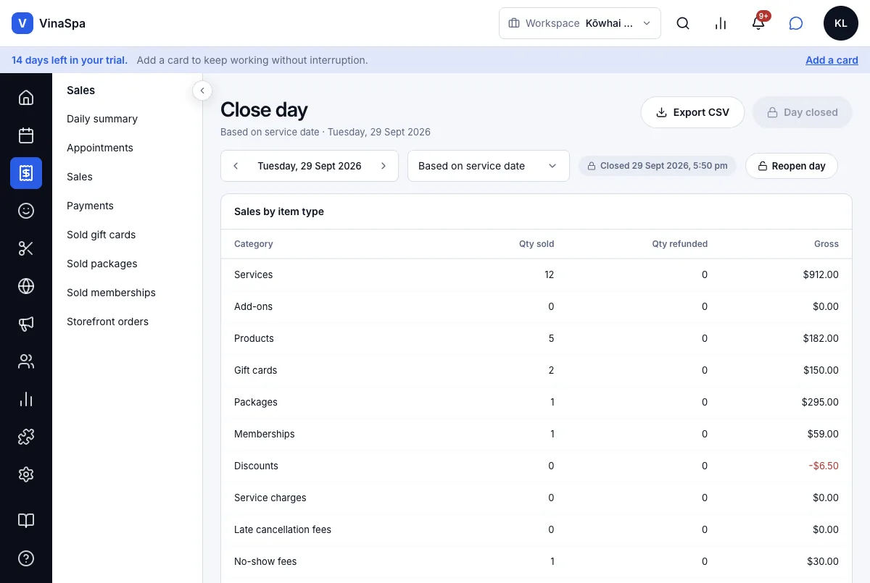Click the Qty sold column header
Screen dimensions: 870x583
point(536,244)
